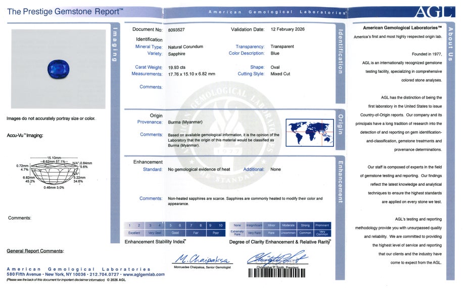Click the General Report Comments underlined heading
This screenshot has width=469, height=288.
pyautogui.click(x=35, y=251)
